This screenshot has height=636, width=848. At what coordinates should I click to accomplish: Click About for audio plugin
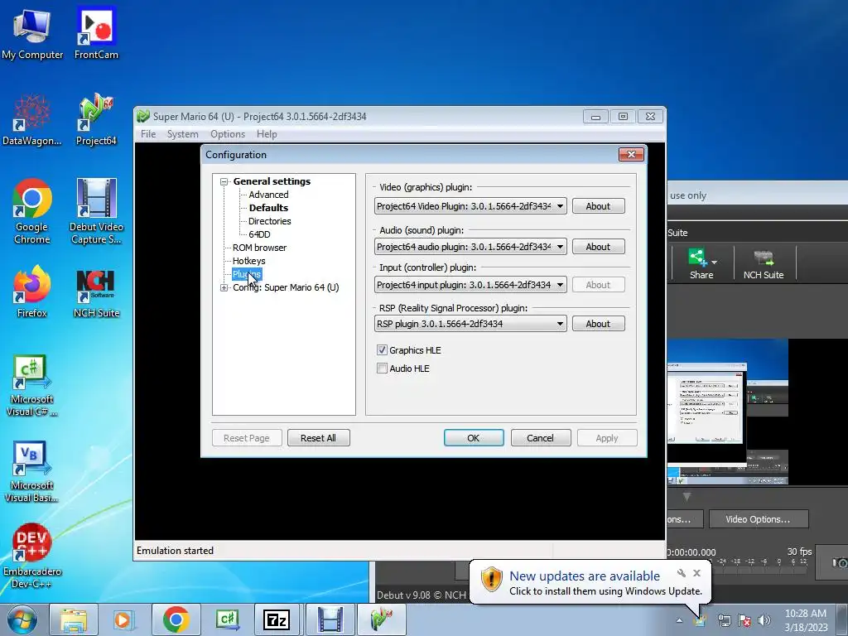tap(598, 247)
